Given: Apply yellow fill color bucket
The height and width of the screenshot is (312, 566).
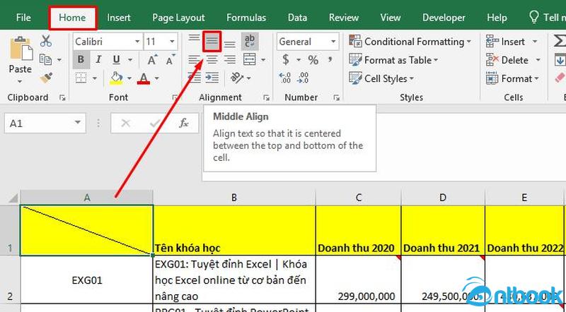Looking at the screenshot, I should click(x=116, y=78).
